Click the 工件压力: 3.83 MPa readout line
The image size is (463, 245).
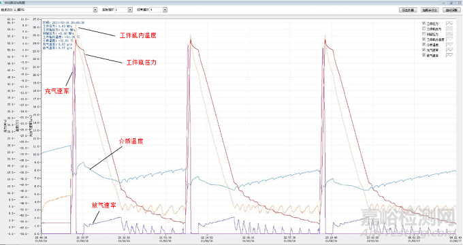point(58,26)
